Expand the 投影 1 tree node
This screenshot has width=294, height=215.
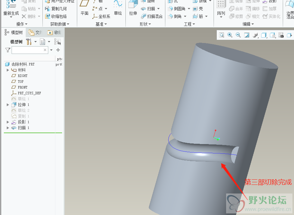(x=8, y=122)
